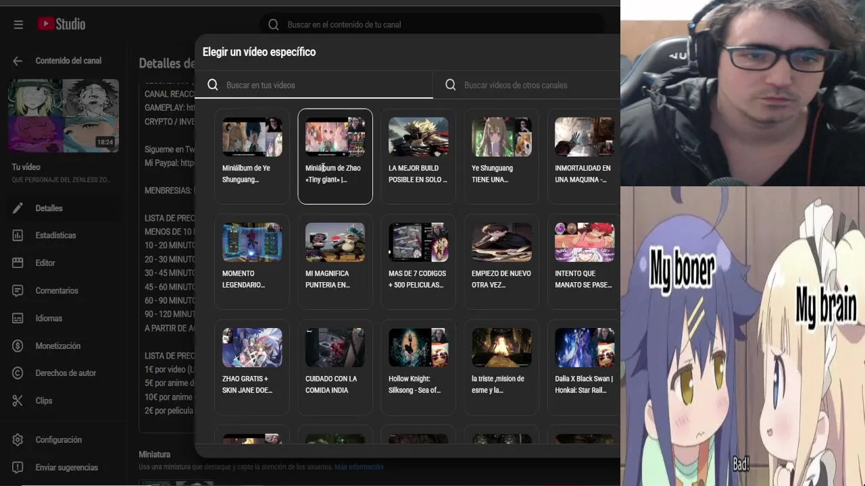Select Dalia X Black Swan Honkai: Star Rail video
Screen dimensions: 865x486
(x=585, y=367)
